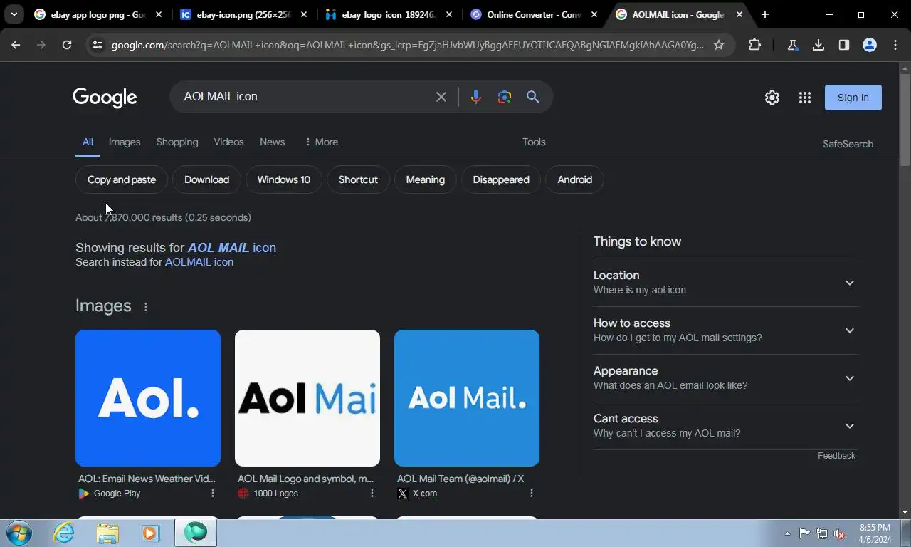Open options for the Images section
Screen dimensions: 911x547
click(146, 307)
